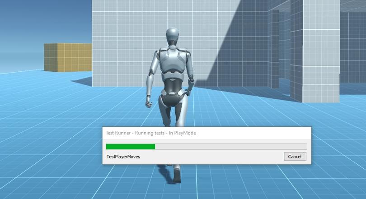Click the robot's left hand
The height and width of the screenshot is (199, 366).
click(x=148, y=103)
